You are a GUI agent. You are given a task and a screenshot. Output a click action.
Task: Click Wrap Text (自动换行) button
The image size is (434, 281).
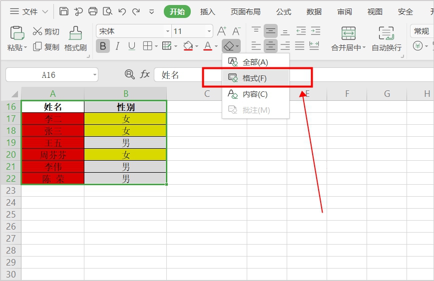(387, 39)
